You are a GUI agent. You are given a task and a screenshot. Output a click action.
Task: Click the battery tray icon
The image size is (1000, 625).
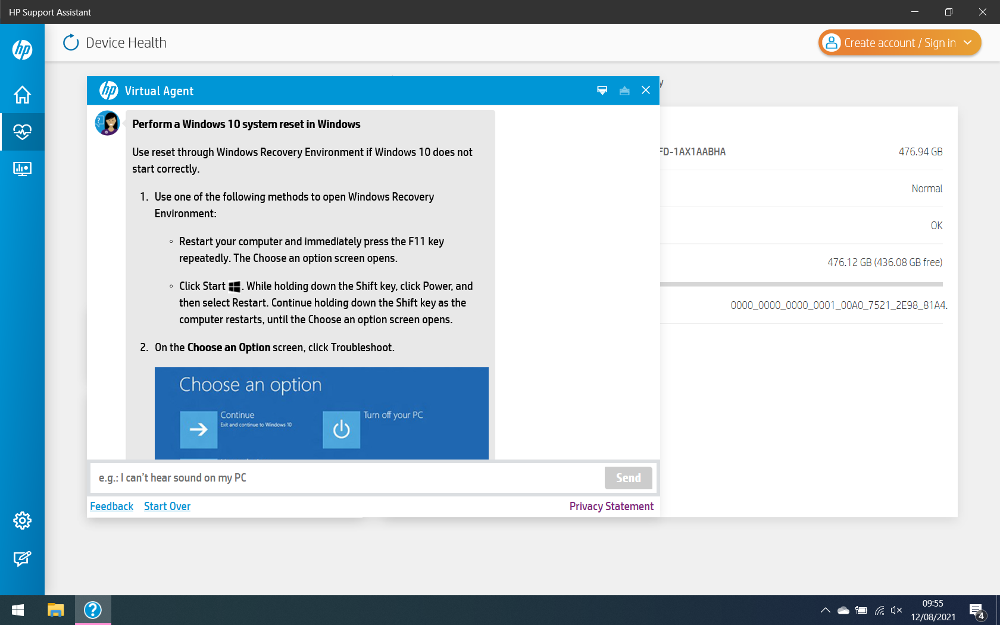point(861,610)
